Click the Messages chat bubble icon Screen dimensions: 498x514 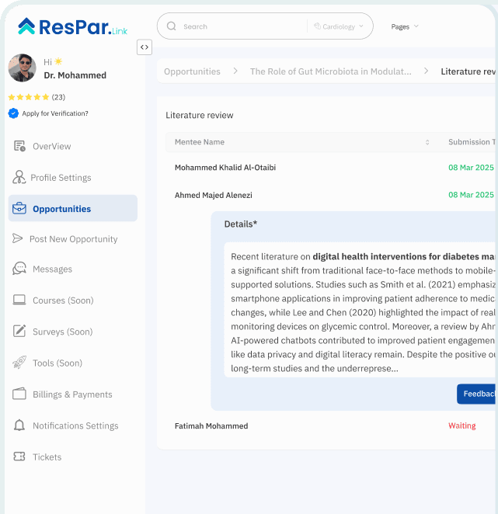[x=19, y=269]
